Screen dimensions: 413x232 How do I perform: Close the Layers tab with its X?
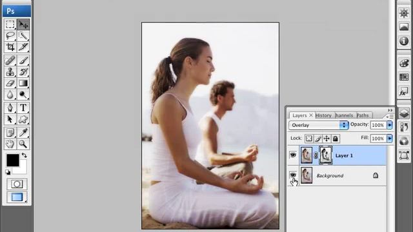click(x=311, y=115)
